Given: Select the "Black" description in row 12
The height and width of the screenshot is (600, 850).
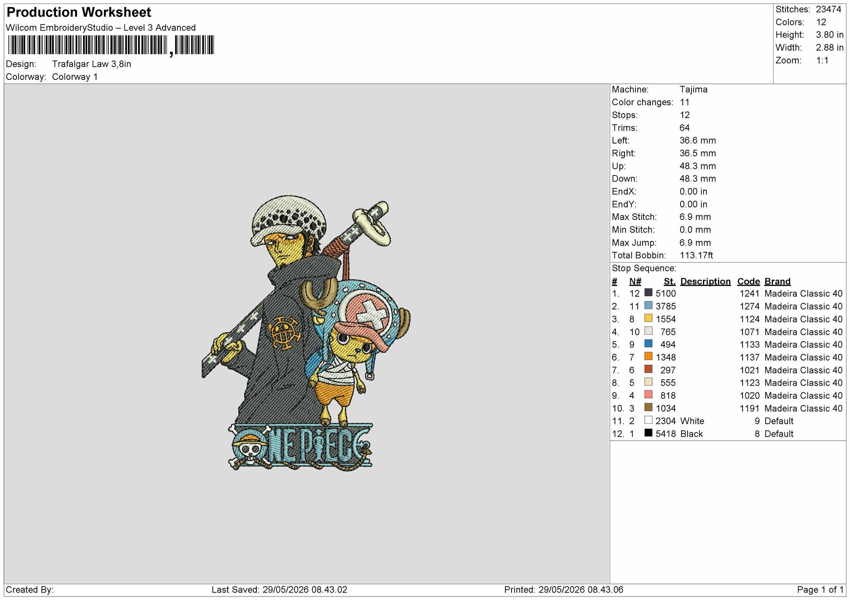Looking at the screenshot, I should [x=692, y=434].
